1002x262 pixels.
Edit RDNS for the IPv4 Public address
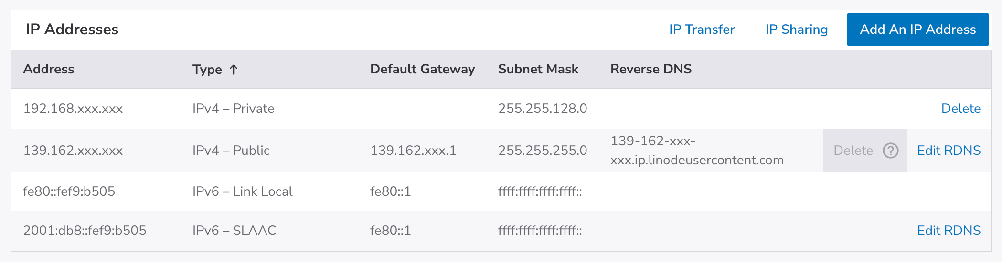coord(949,151)
